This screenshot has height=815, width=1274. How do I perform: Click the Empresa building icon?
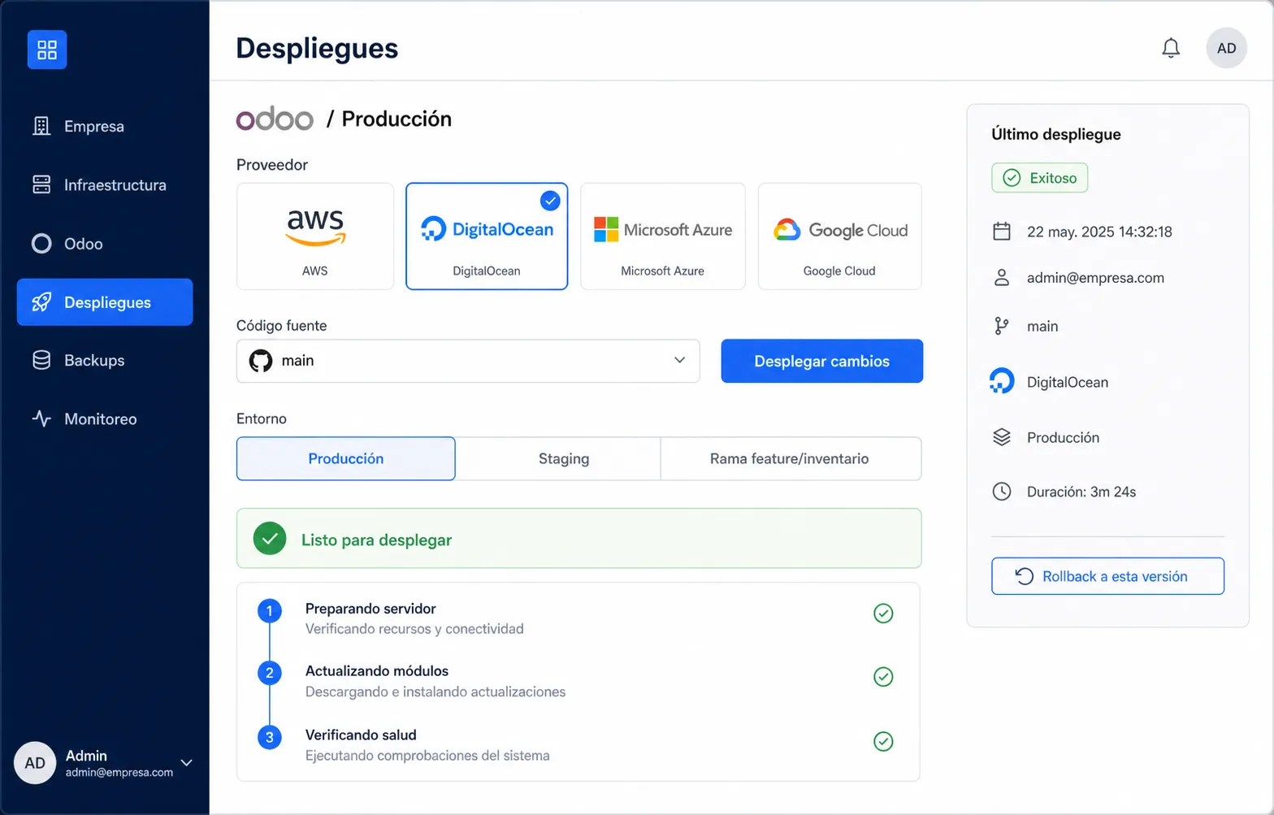tap(41, 126)
